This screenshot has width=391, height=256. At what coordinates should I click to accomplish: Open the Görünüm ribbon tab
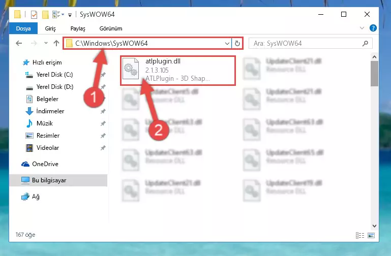(111, 28)
